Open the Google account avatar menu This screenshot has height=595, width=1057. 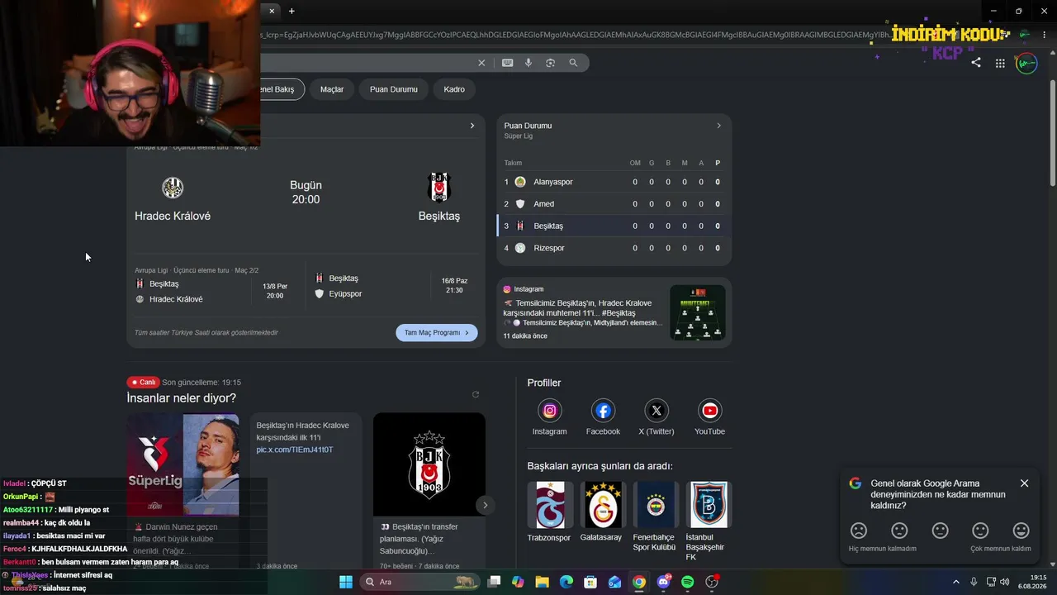point(1026,63)
